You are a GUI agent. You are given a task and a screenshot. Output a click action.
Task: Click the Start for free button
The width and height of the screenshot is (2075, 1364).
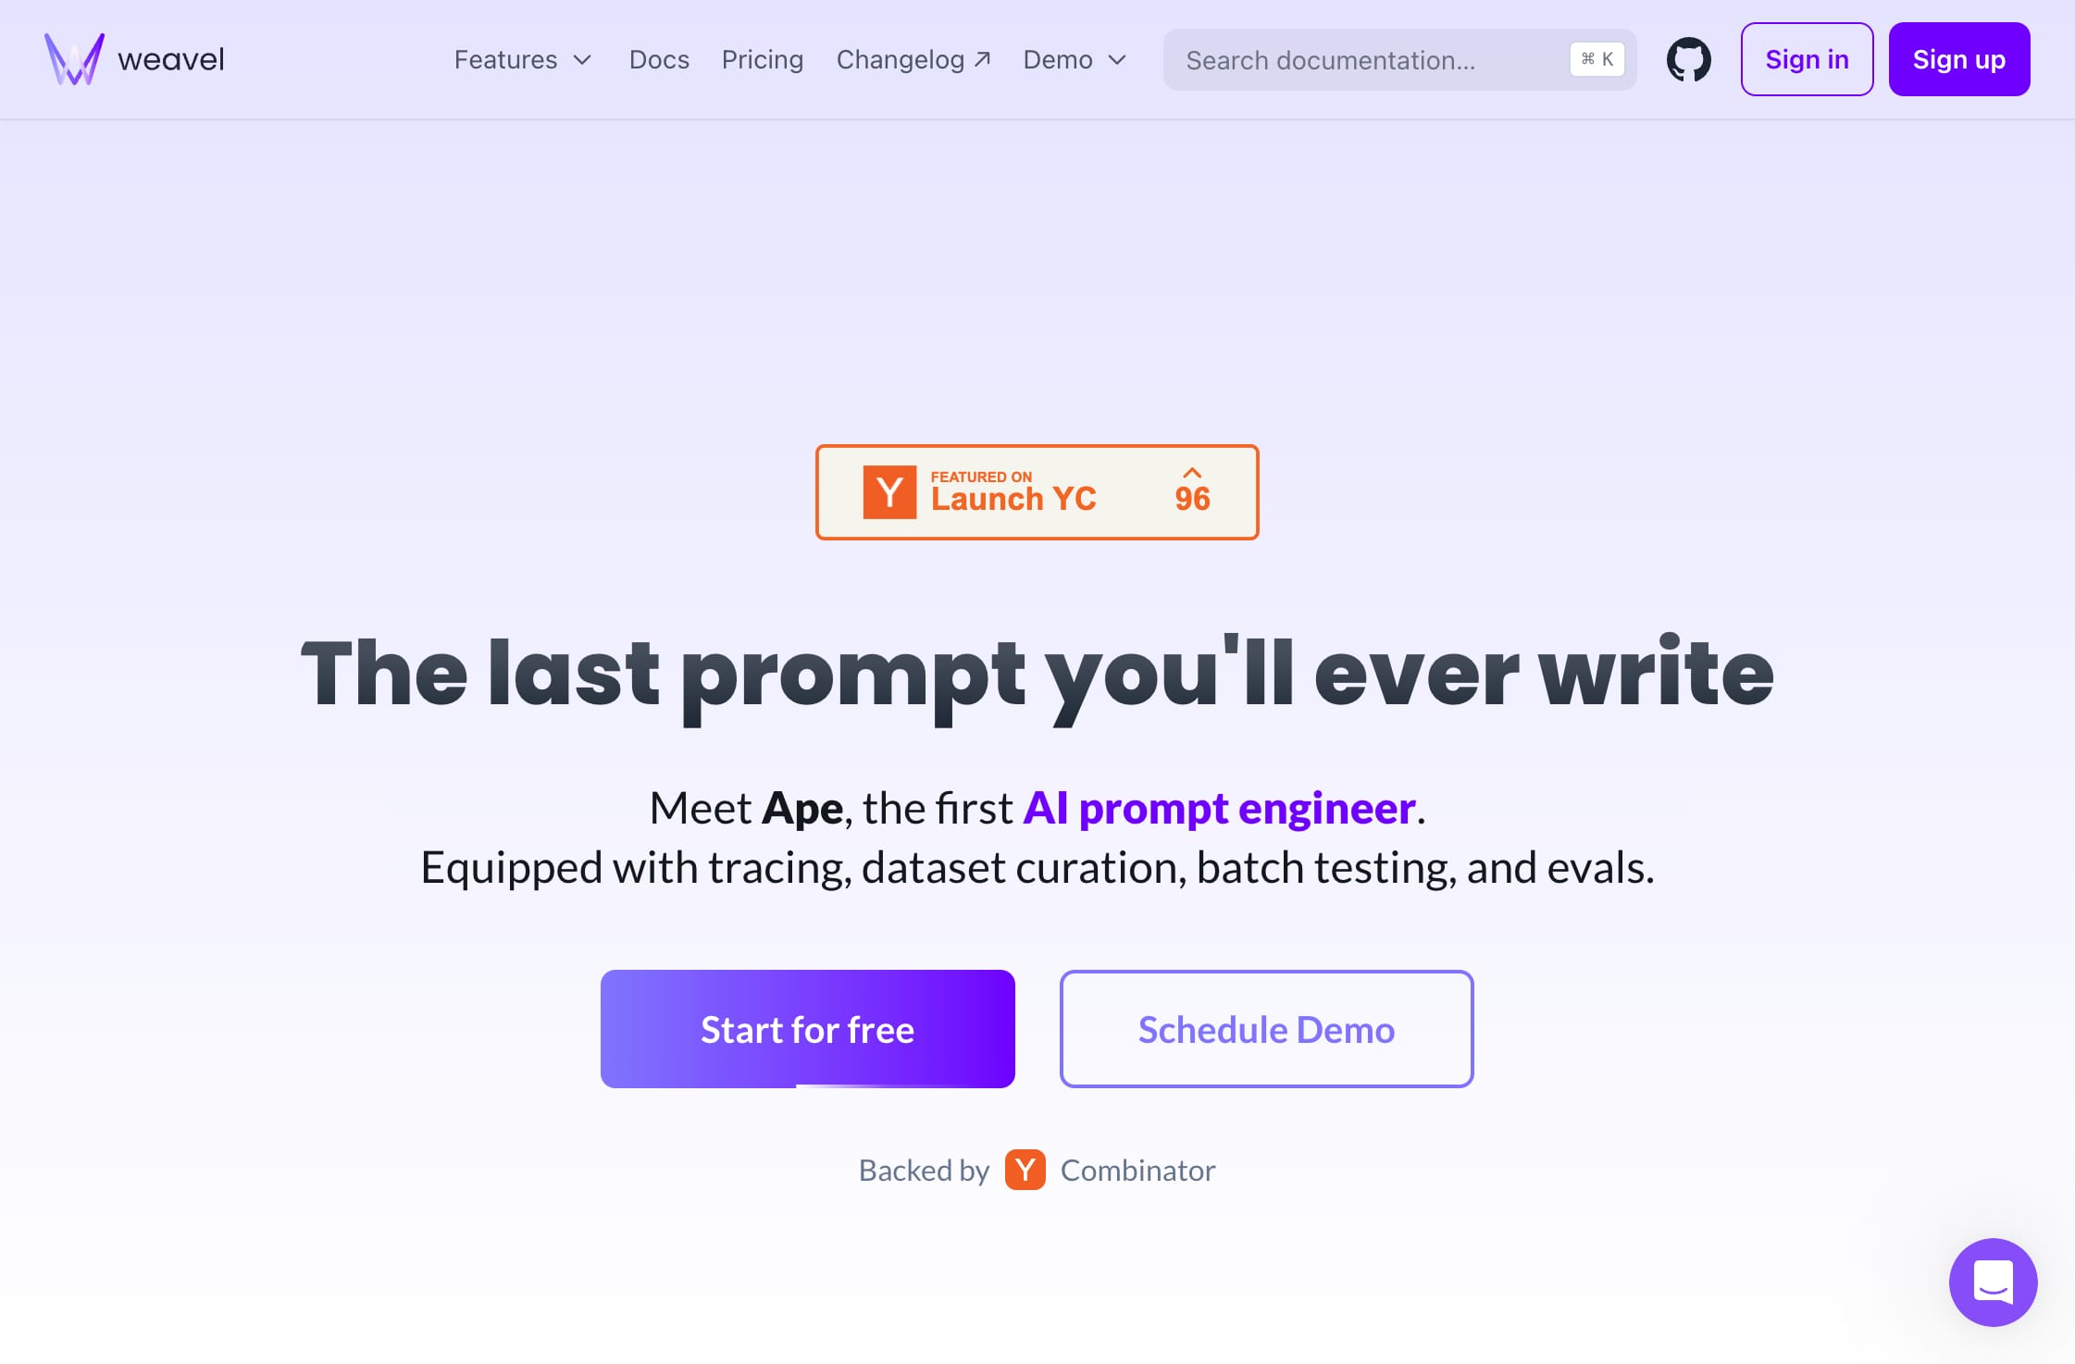point(807,1029)
